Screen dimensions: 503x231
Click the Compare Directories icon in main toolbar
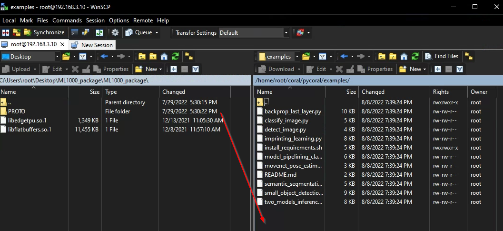click(x=6, y=32)
